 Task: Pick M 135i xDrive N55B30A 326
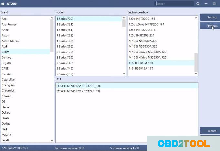pyautogui.click(x=161, y=57)
